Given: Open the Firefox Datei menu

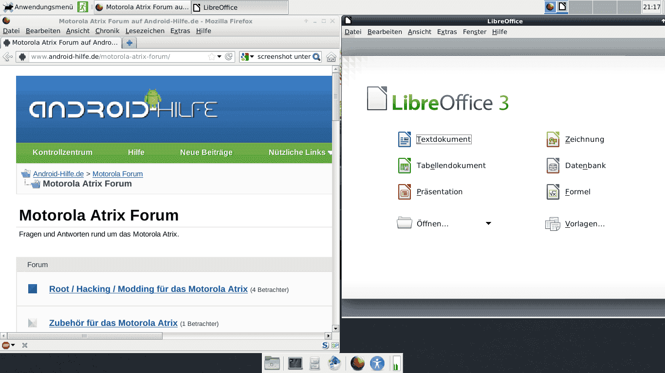Looking at the screenshot, I should click(11, 31).
